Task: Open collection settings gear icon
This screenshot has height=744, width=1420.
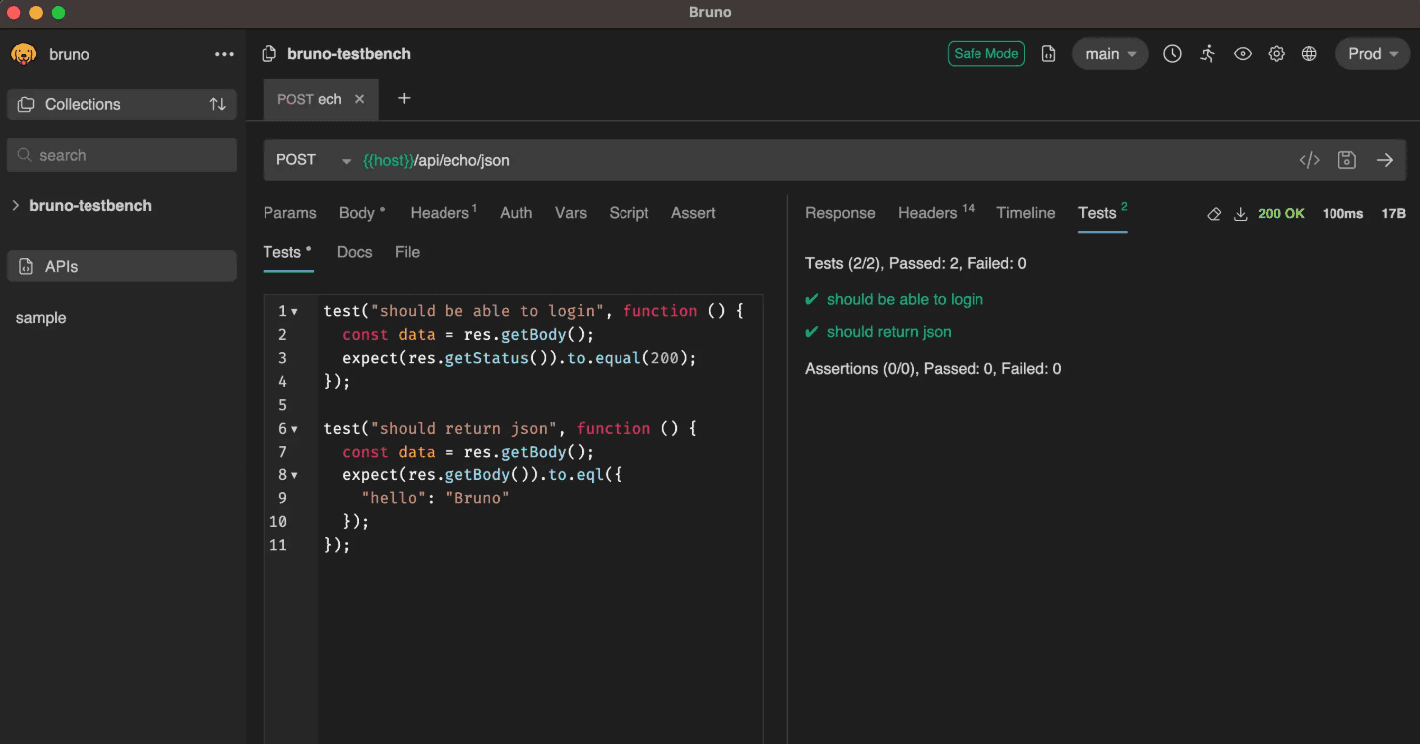Action: coord(1277,54)
